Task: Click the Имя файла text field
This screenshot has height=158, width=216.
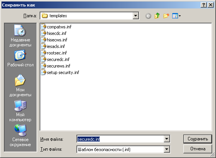Action: pos(120,139)
